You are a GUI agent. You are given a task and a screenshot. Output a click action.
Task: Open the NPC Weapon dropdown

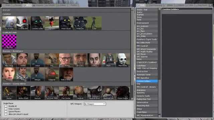95,104
